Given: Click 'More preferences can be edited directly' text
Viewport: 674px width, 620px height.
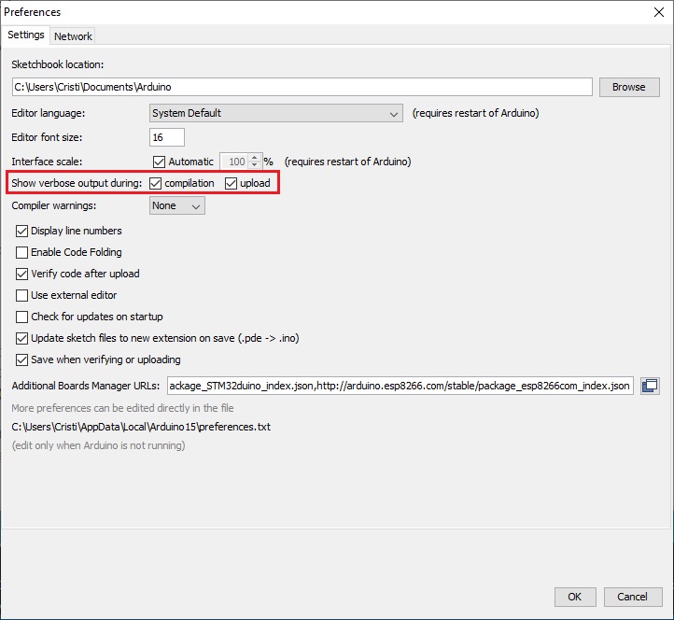Looking at the screenshot, I should (x=122, y=408).
